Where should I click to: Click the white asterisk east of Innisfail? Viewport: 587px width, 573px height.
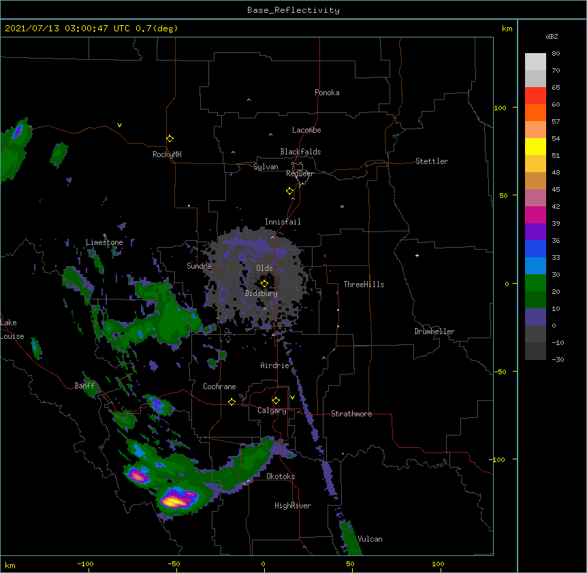coord(342,207)
